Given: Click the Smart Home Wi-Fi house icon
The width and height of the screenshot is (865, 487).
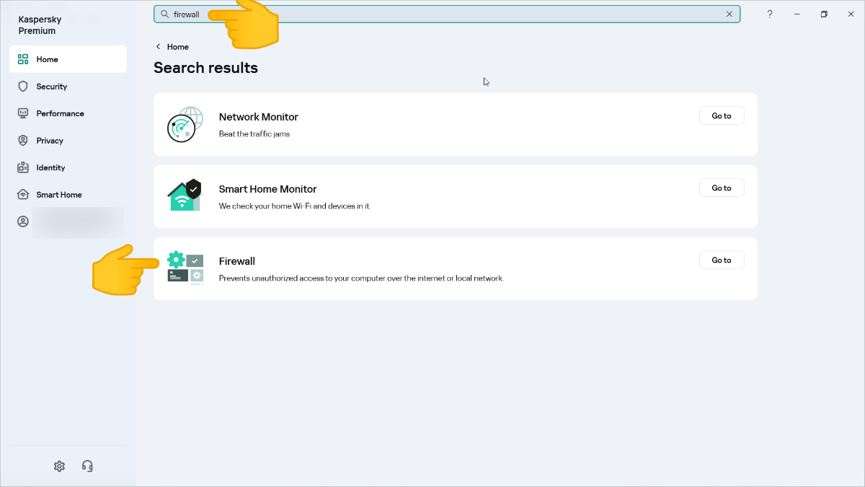Looking at the screenshot, I should point(23,195).
